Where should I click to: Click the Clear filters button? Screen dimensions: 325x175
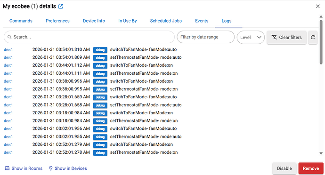click(x=286, y=37)
